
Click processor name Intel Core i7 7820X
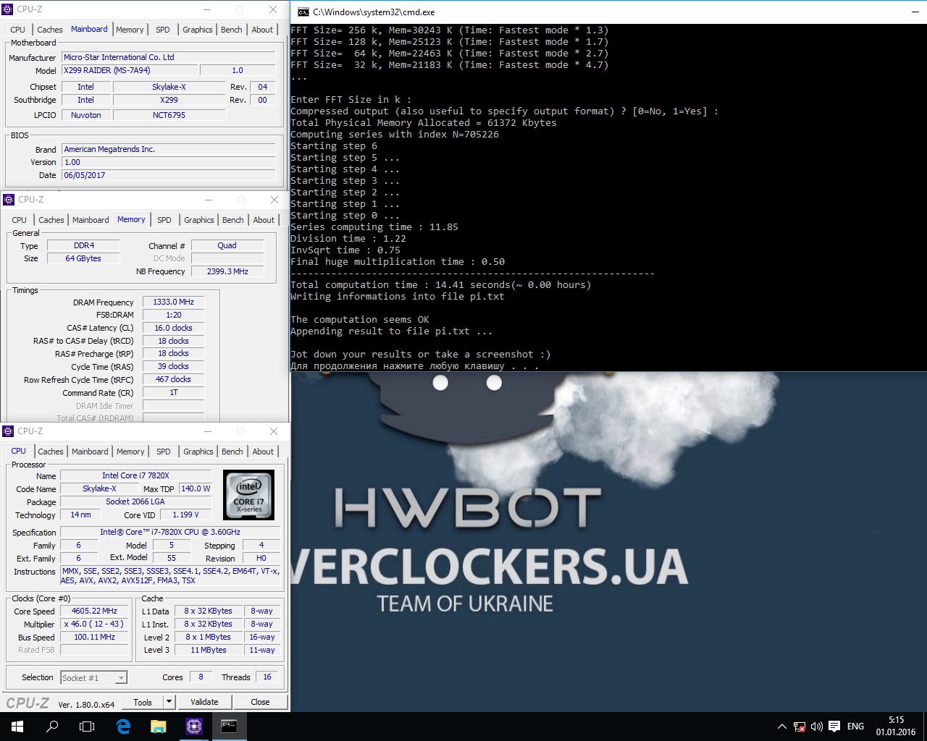(x=135, y=475)
